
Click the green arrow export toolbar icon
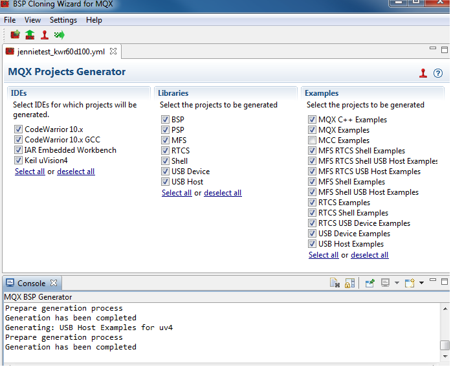tap(60, 35)
